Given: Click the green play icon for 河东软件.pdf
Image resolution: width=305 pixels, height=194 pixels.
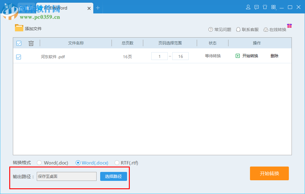Looking at the screenshot, I should 237,56.
